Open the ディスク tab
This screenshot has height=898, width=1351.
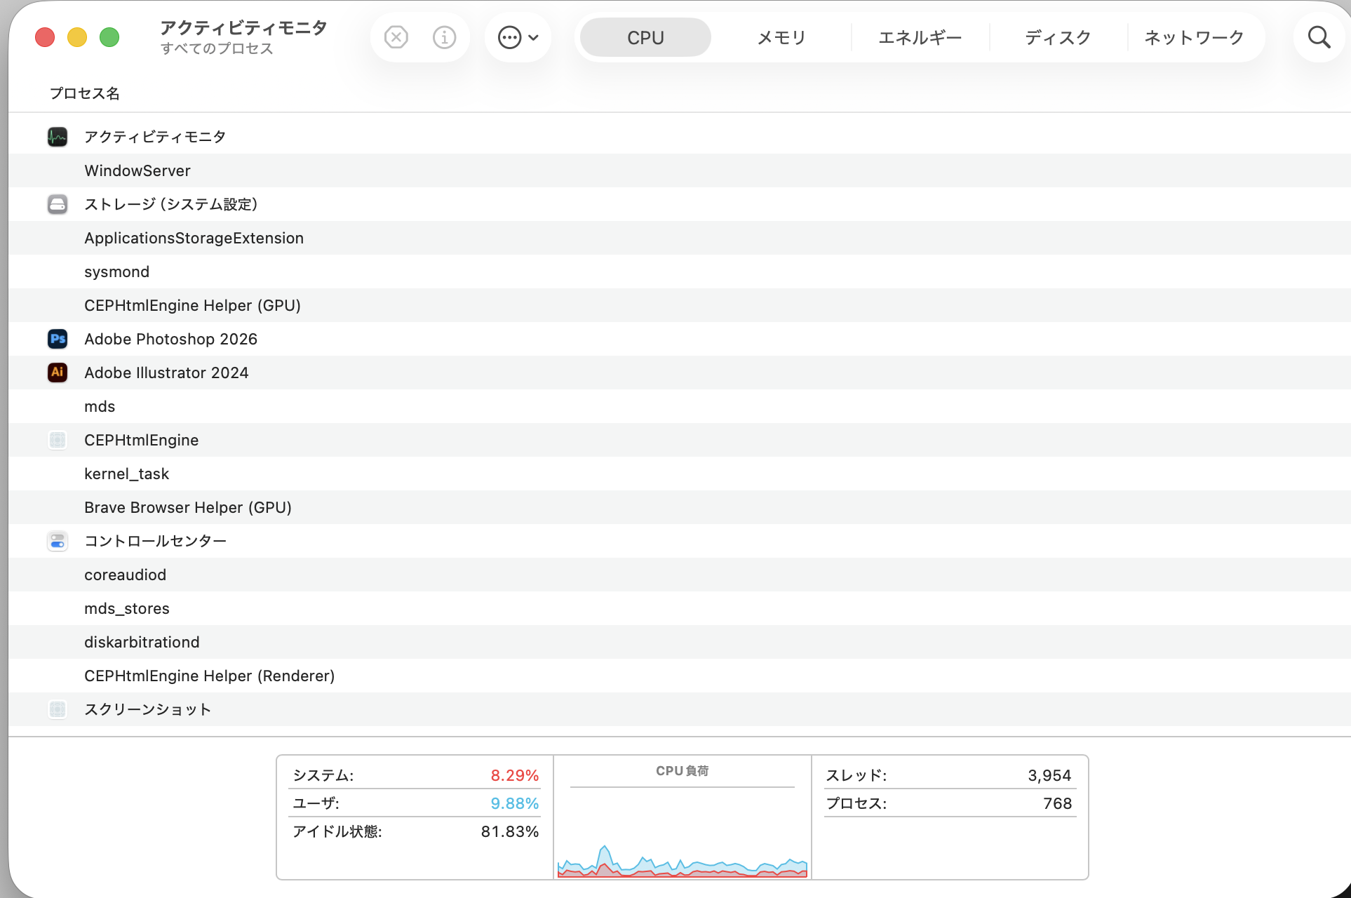(1057, 37)
